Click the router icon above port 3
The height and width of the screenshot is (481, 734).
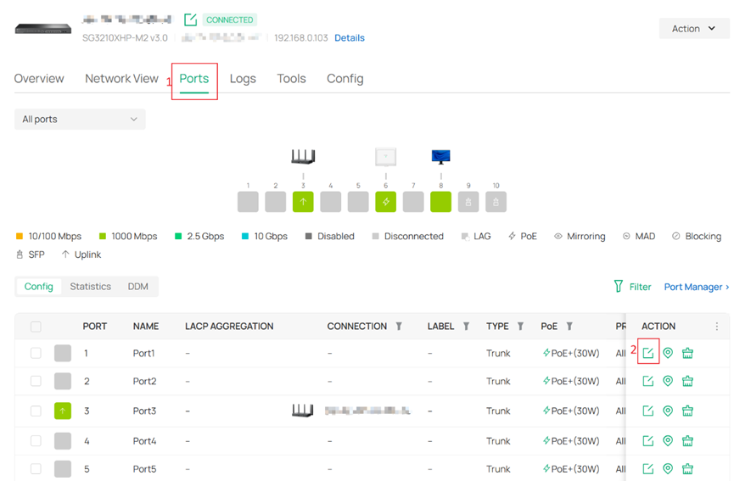tap(303, 157)
